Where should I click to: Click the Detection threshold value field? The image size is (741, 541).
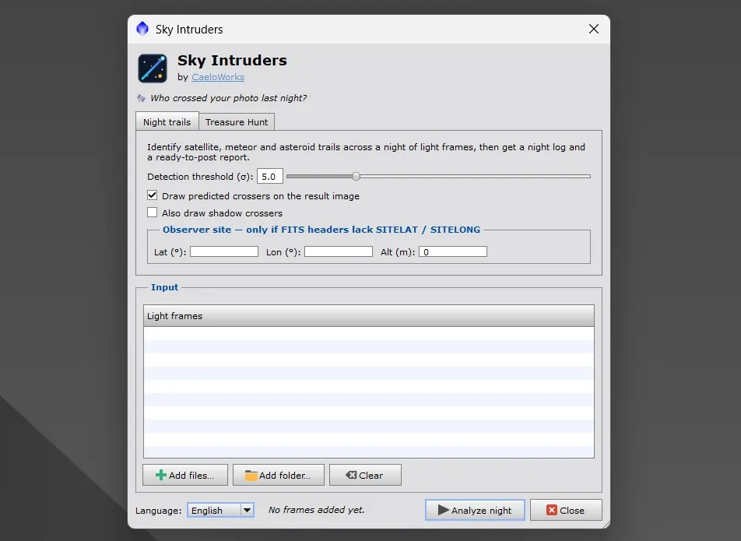[x=270, y=176]
